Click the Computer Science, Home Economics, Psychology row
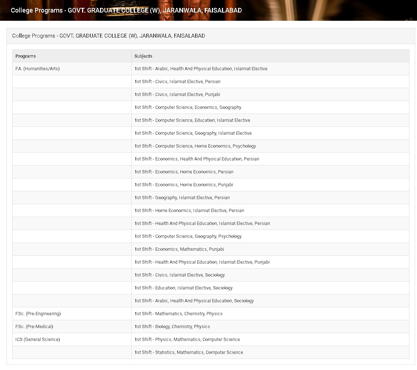 coord(195,146)
